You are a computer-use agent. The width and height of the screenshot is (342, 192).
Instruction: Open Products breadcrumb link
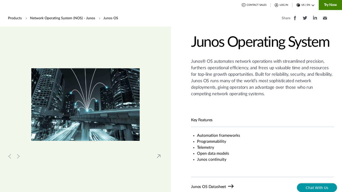(x=15, y=18)
